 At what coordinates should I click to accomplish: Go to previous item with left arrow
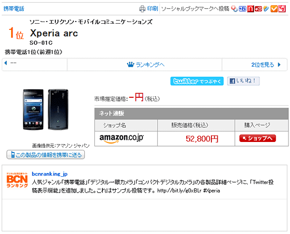(6, 63)
